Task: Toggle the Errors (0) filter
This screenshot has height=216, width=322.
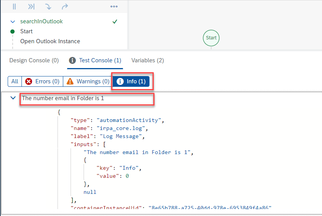Action: click(42, 81)
